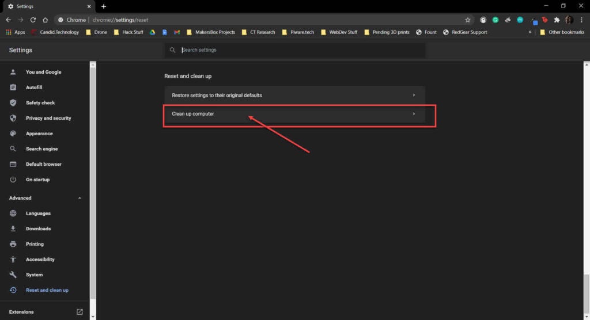Show hidden bookmarks with the overflow chevron
Image resolution: width=590 pixels, height=320 pixels.
(x=530, y=32)
